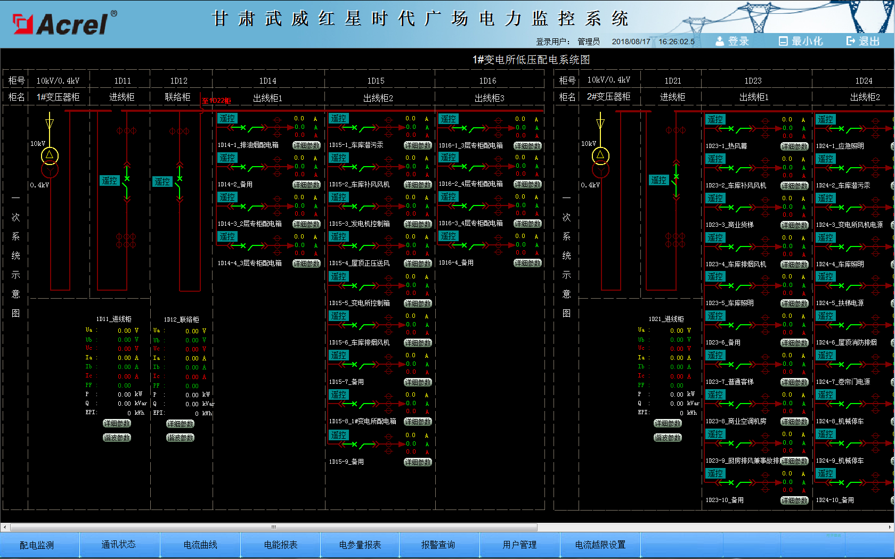Open 详细参数 for 1D23-7_普通客梯
The width and height of the screenshot is (895, 559).
[795, 382]
